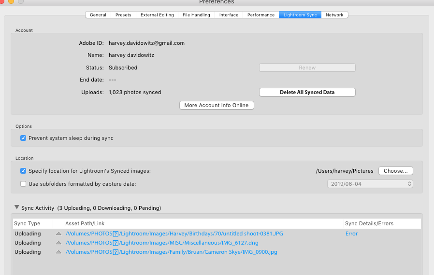Click the Uploading label in untitled shoot-0381.JPG row
434x275 pixels.
click(28, 234)
